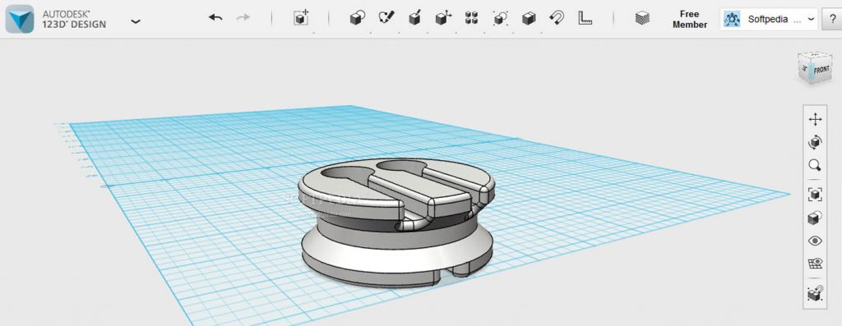Toggle the Snap magnet tool
The height and width of the screenshot is (326, 842).
tap(557, 18)
